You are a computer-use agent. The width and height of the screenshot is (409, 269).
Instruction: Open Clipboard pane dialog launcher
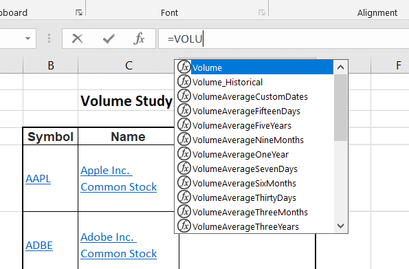(x=79, y=12)
